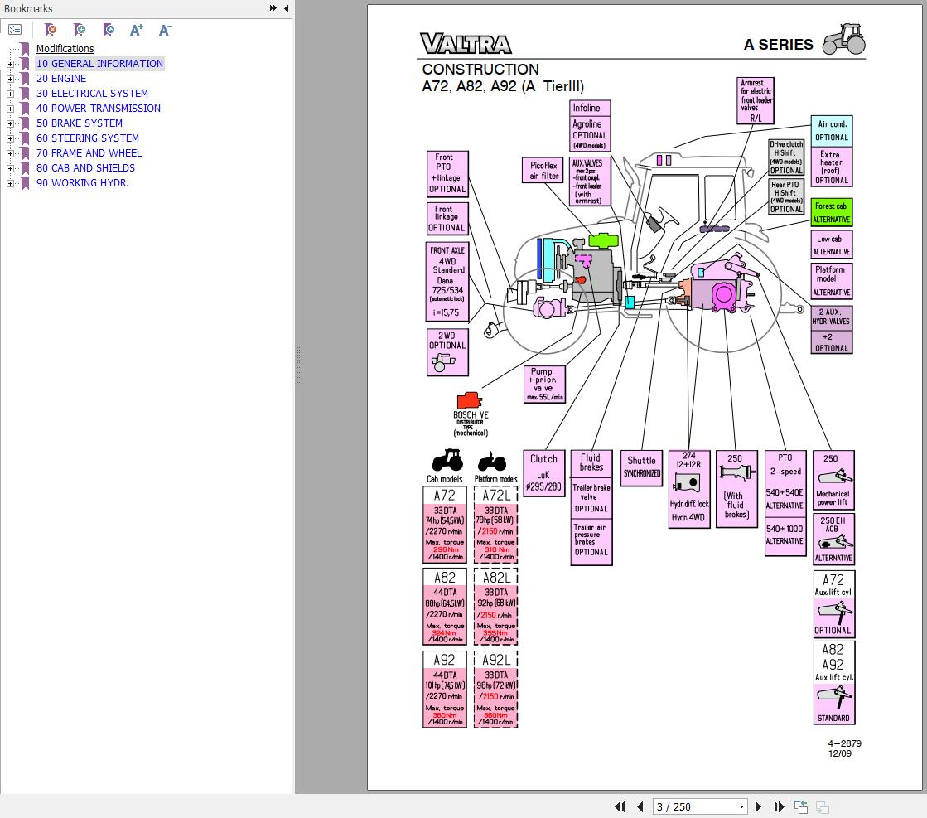Screen dimensions: 927x818
Task: Expand the 70 FRAME AND WHEEL bookmark
Action: (x=10, y=153)
